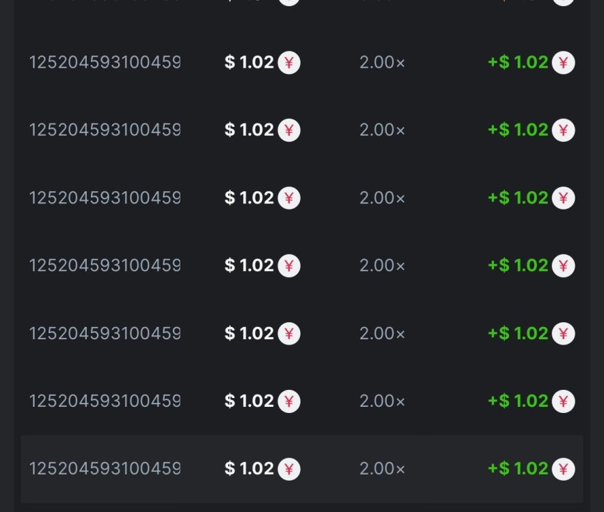Open bet ID 125204593100459 in highlighted row
The width and height of the screenshot is (604, 512).
105,469
